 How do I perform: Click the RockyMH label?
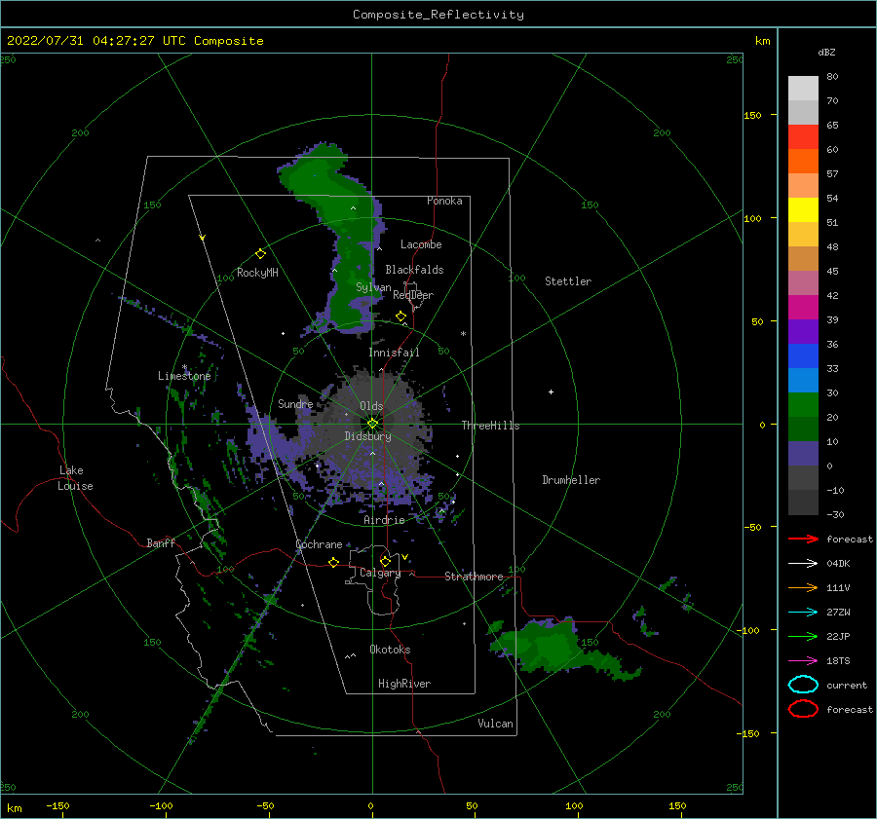(257, 273)
